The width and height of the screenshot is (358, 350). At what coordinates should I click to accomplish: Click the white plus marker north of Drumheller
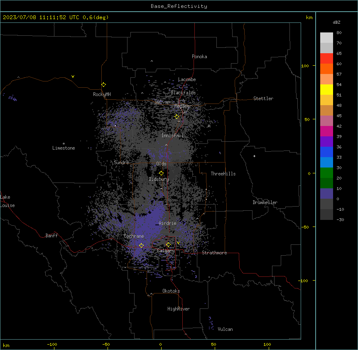[254, 156]
